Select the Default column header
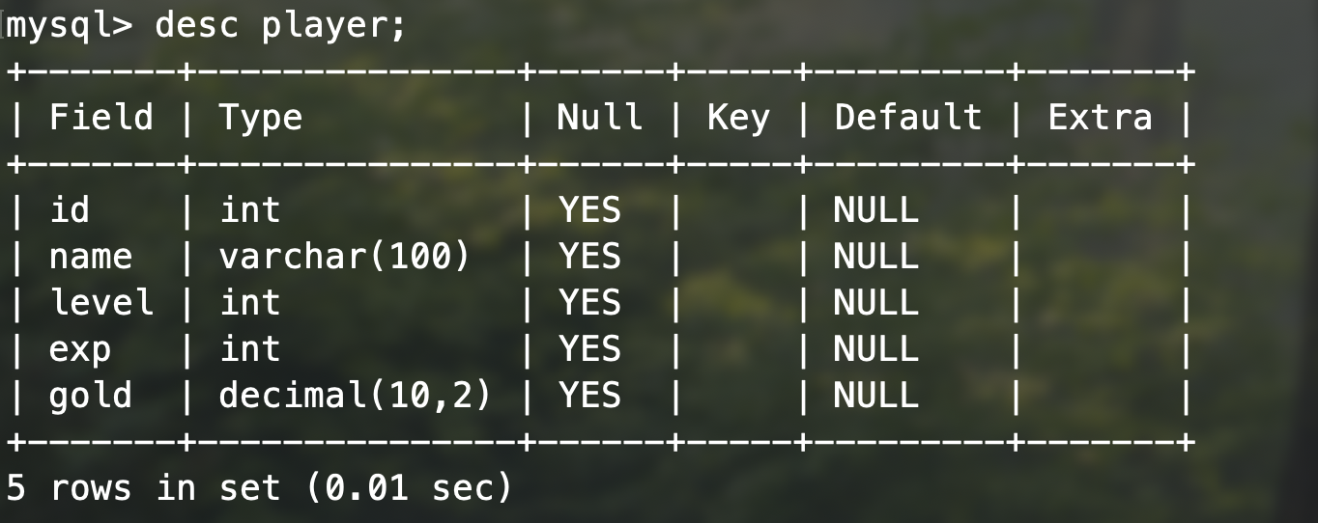1318x523 pixels. pos(907,118)
